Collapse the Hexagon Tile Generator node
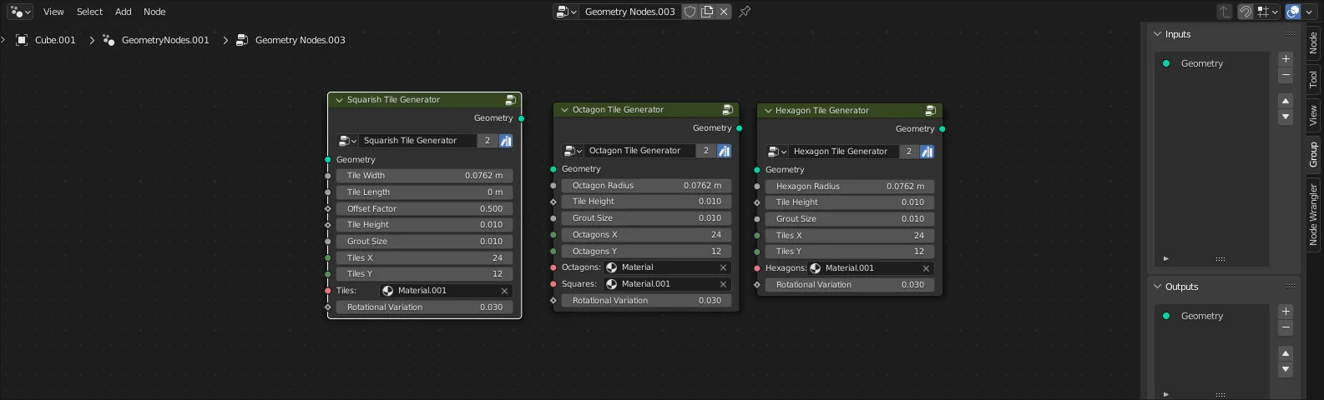The image size is (1324, 400). (767, 111)
